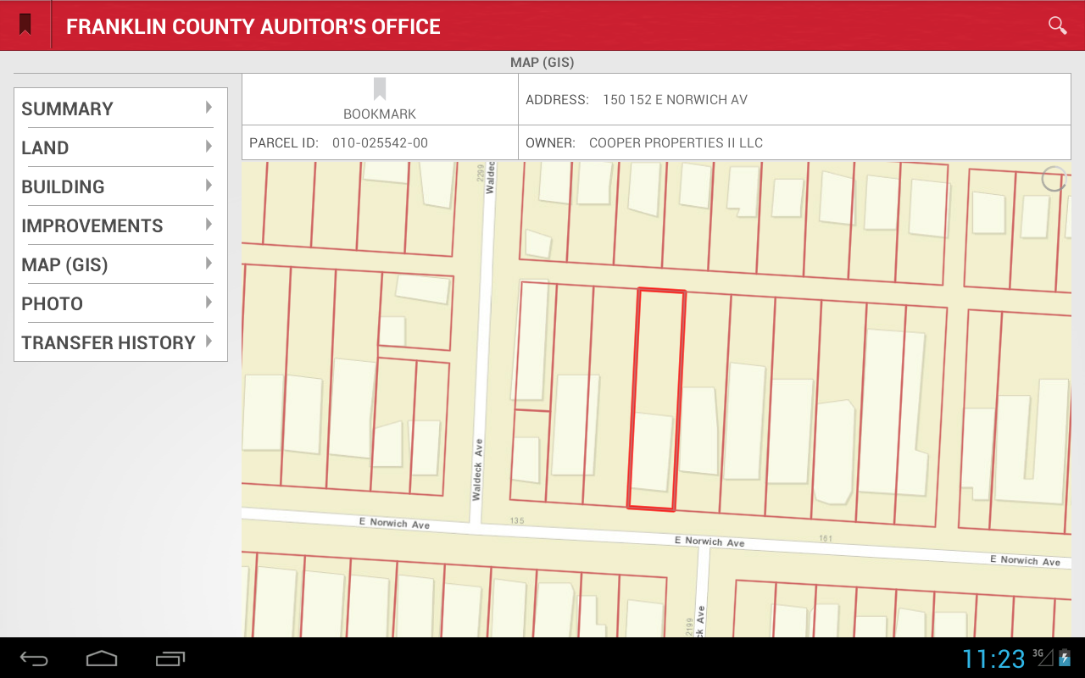This screenshot has height=678, width=1085.
Task: Open the recent apps button
Action: coord(170,659)
